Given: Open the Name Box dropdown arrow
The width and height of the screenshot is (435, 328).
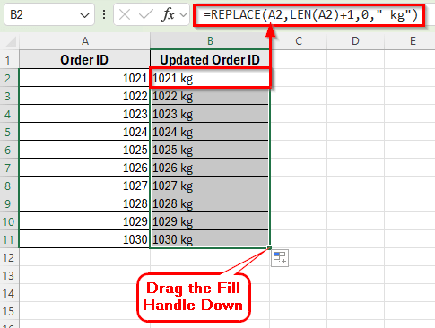Looking at the screenshot, I should 84,15.
